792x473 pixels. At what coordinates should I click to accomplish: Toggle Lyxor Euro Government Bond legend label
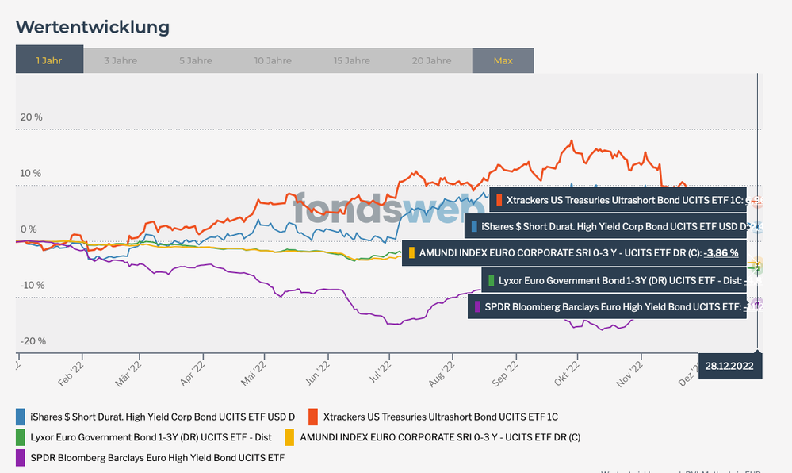pos(151,437)
